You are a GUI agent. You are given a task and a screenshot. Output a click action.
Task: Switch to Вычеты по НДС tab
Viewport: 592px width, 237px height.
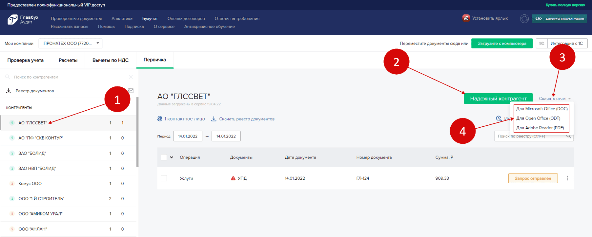(x=111, y=60)
